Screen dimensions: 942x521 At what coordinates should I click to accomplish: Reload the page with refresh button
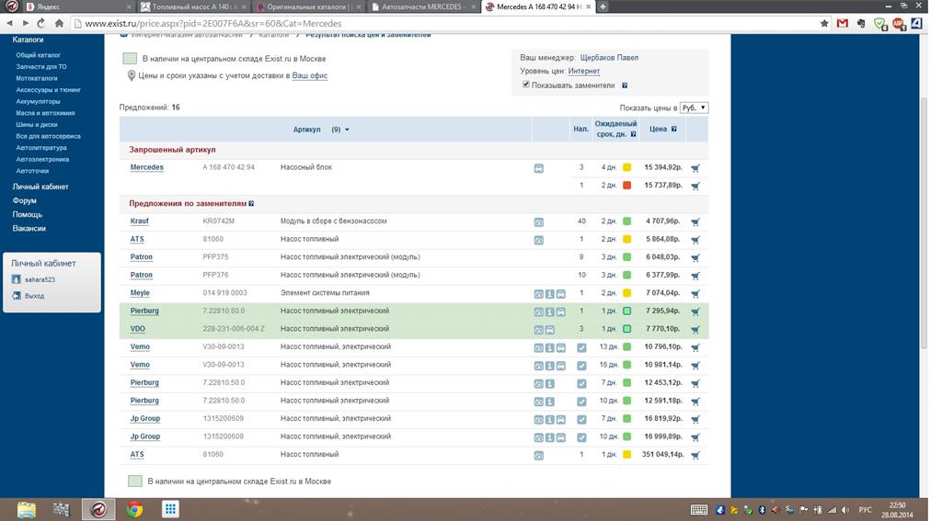click(40, 23)
